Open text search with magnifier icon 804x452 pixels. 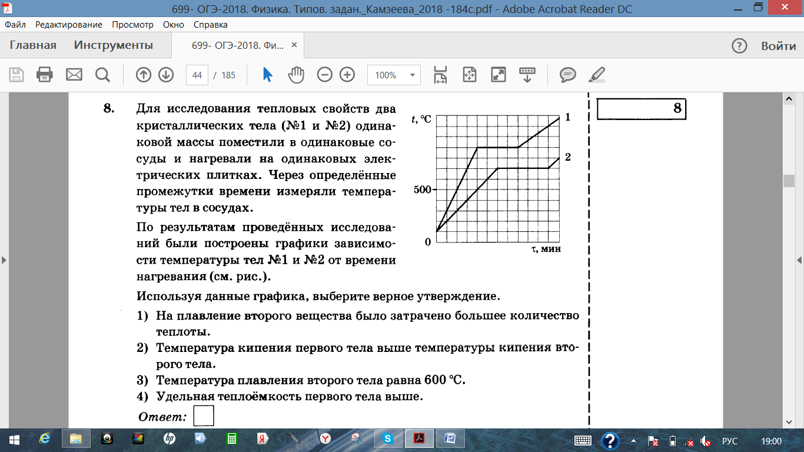[x=102, y=75]
